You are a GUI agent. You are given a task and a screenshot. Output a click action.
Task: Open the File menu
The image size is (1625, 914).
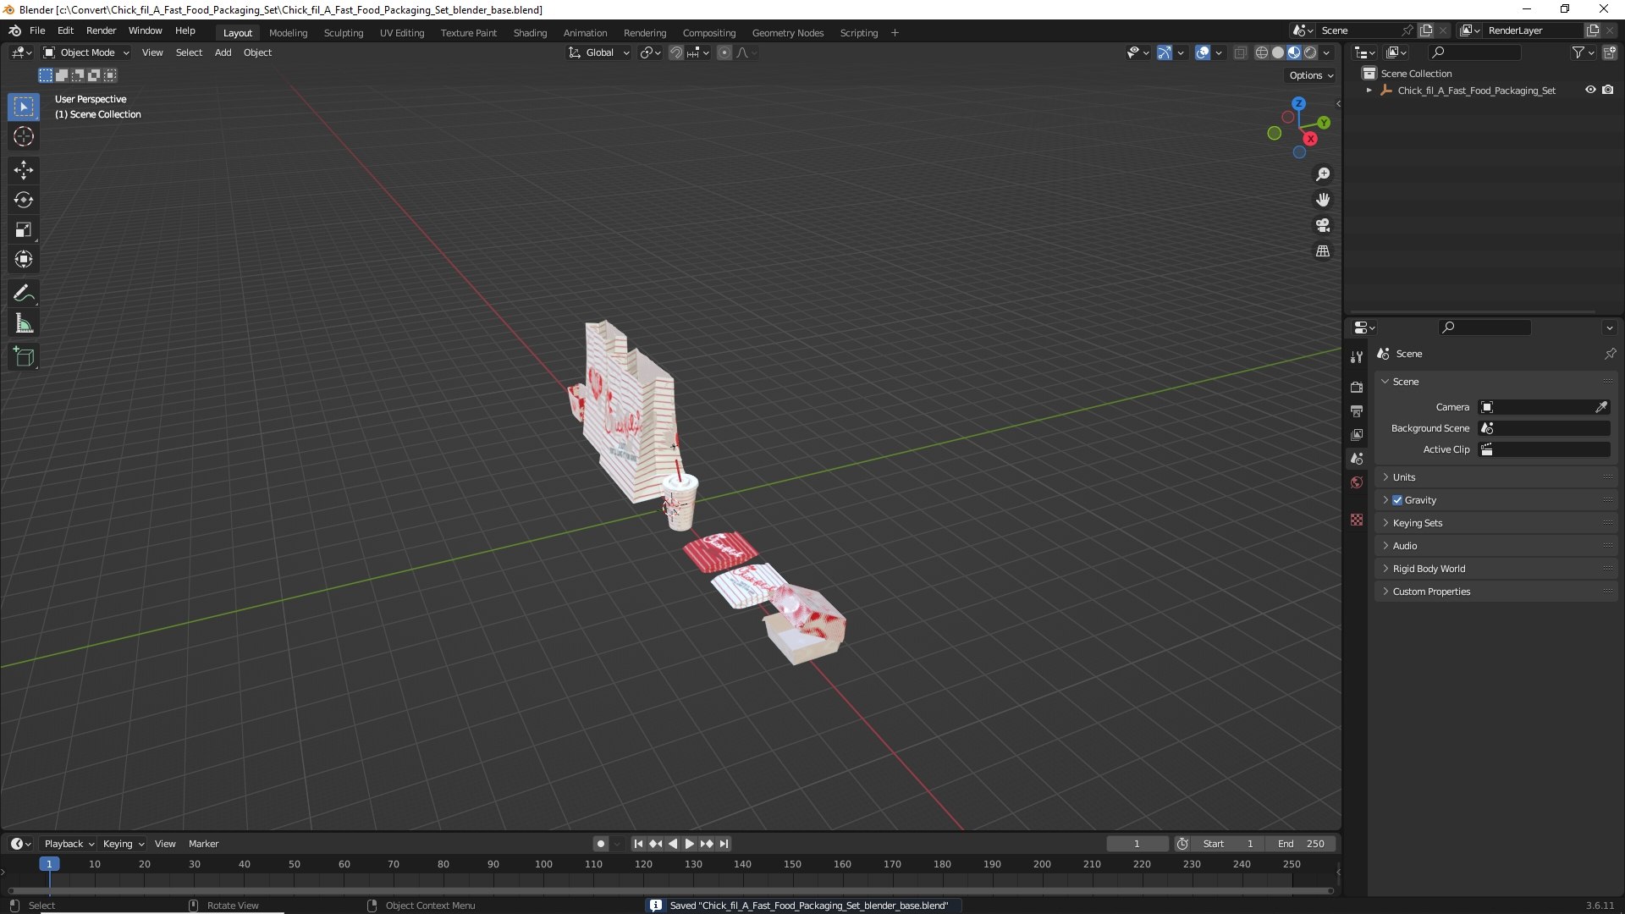point(37,30)
